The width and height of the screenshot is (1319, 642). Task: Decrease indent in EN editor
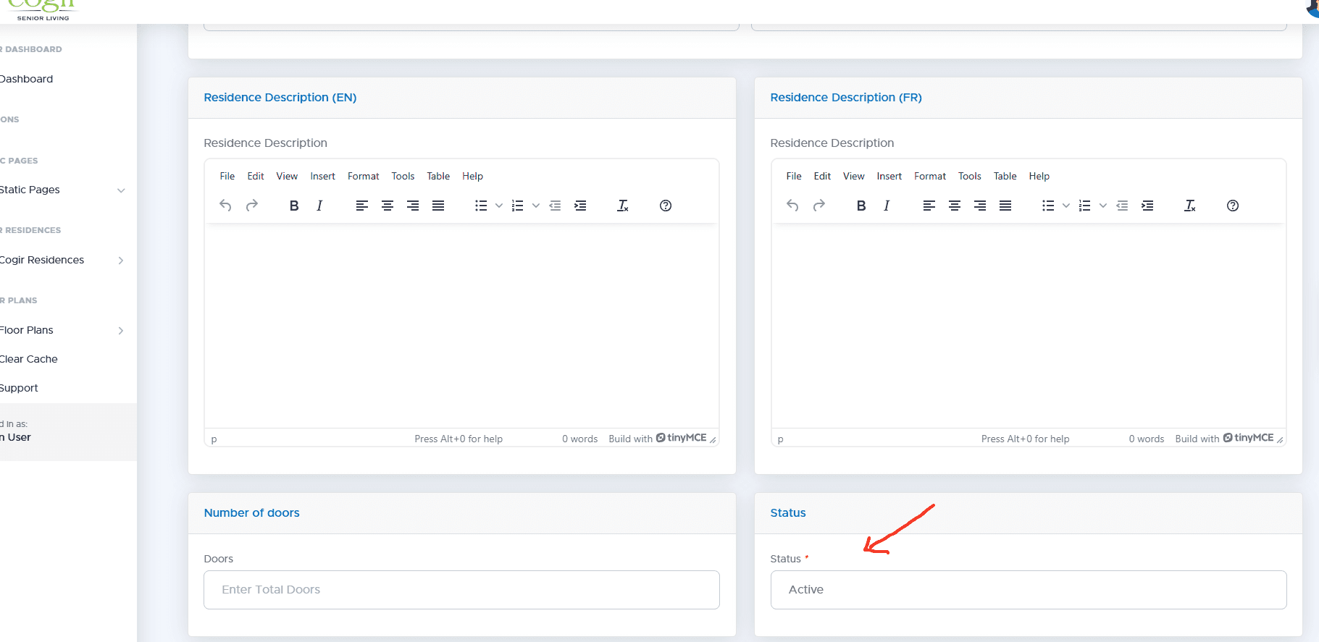(x=555, y=206)
